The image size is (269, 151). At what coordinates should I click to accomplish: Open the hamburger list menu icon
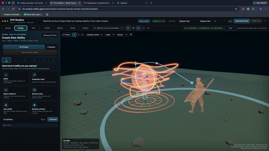coord(149,28)
